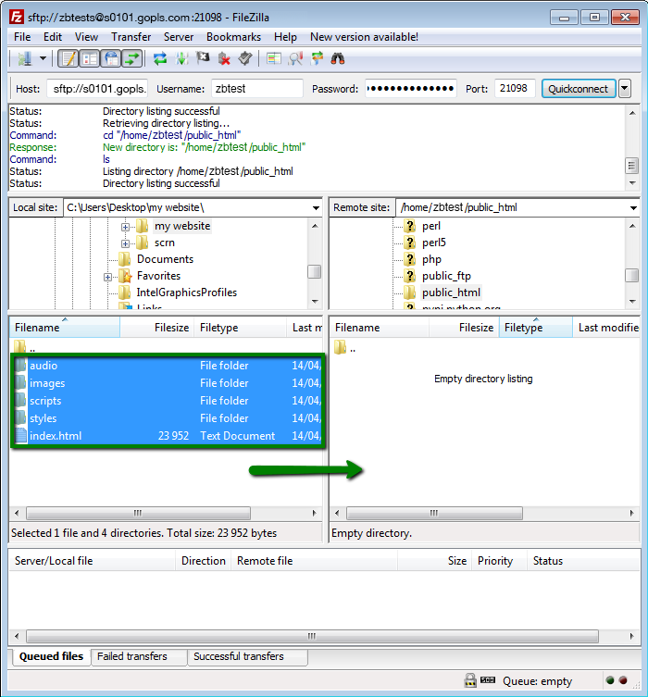Open the directory listing filters dialog

274,58
